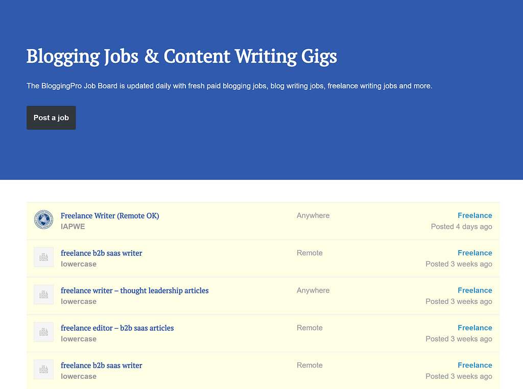Screen dimensions: 523x389
Task: Click Freelance tag on the bottom listing
Action: (x=474, y=365)
